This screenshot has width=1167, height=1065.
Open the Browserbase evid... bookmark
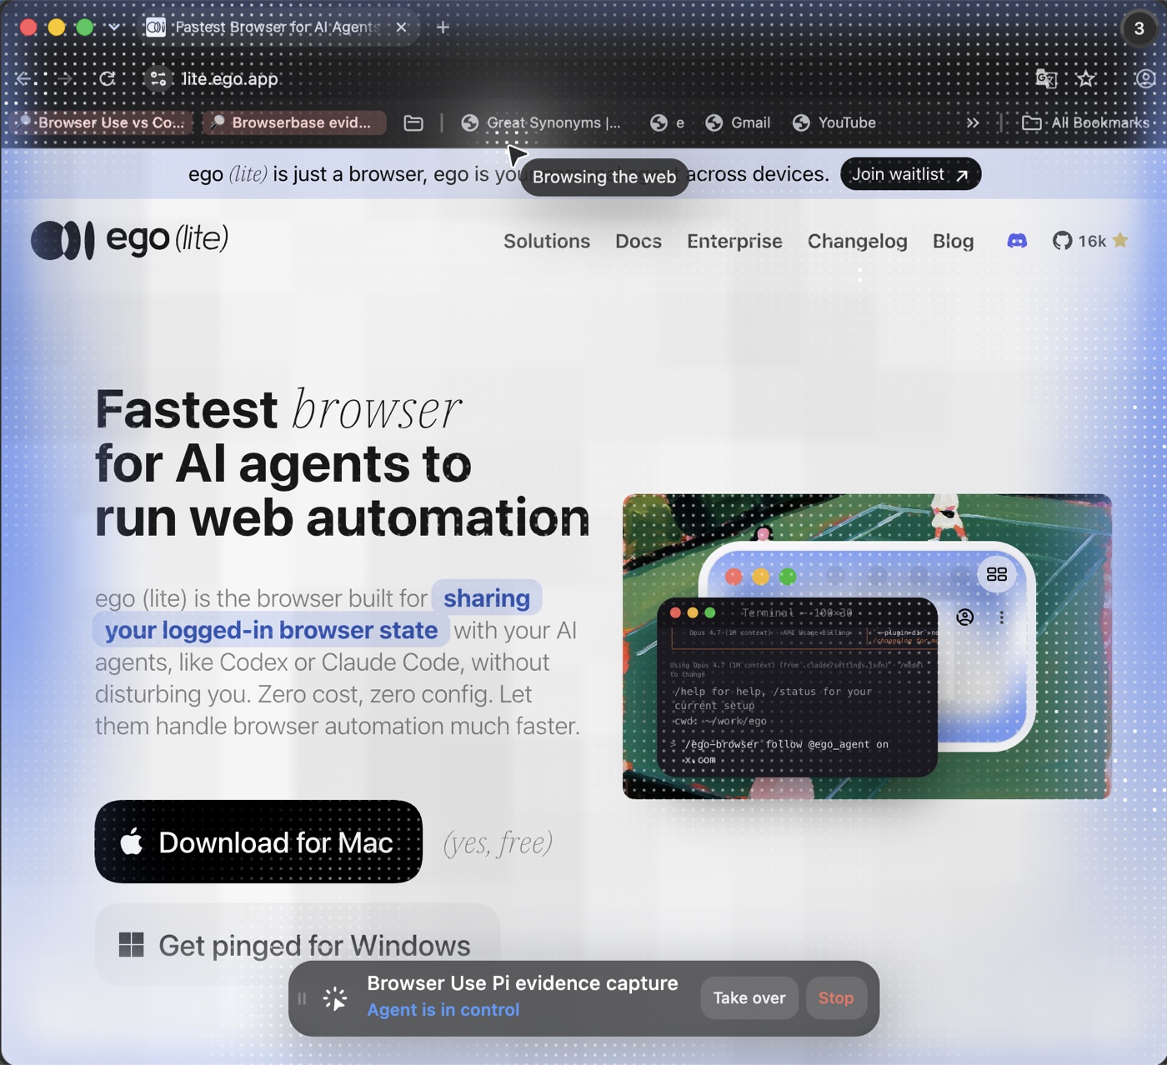(x=294, y=122)
